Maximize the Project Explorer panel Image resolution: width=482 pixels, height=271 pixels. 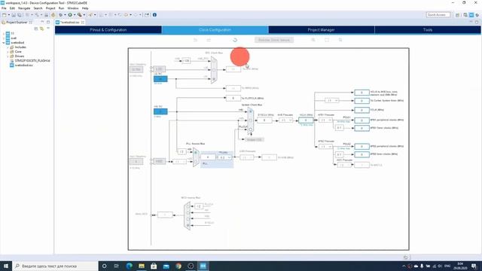click(48, 22)
